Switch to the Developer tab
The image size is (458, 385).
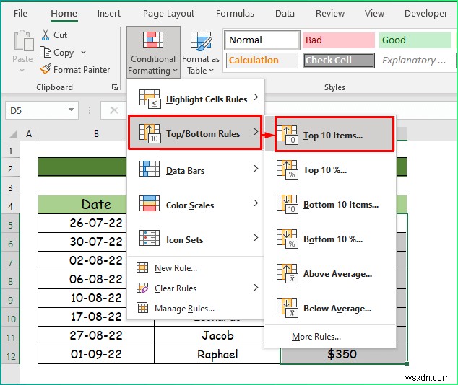coord(426,14)
